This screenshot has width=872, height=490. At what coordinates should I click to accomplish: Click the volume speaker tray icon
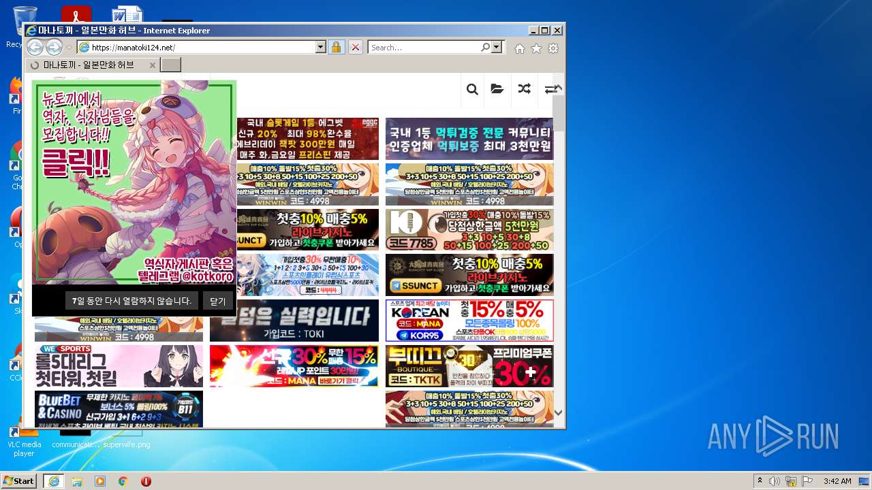click(x=775, y=481)
